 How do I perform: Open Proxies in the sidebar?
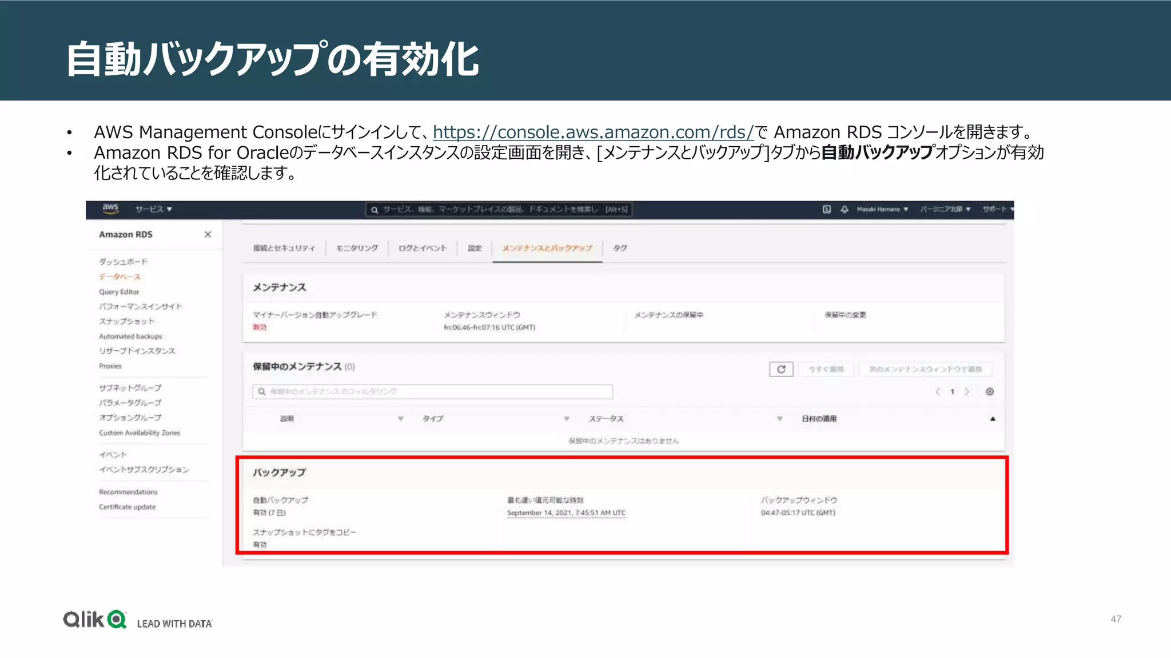point(110,366)
